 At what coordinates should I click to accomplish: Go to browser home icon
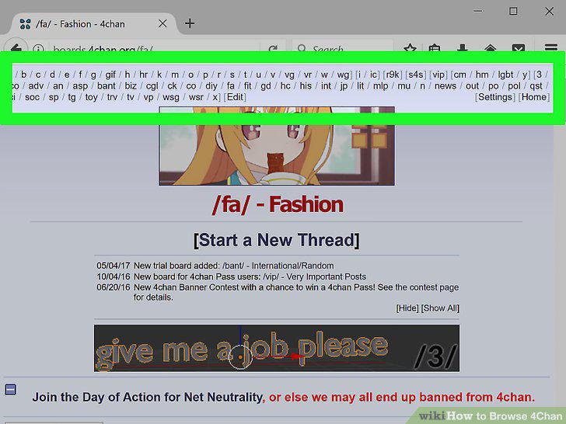pos(490,47)
